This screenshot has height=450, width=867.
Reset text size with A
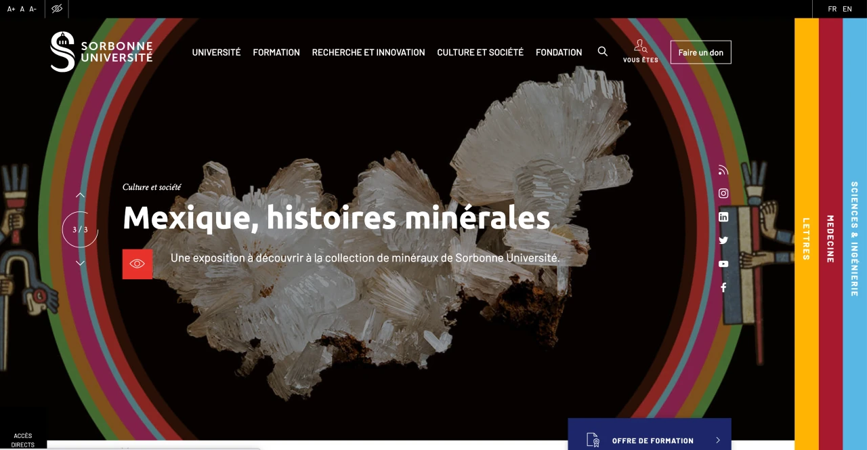22,9
